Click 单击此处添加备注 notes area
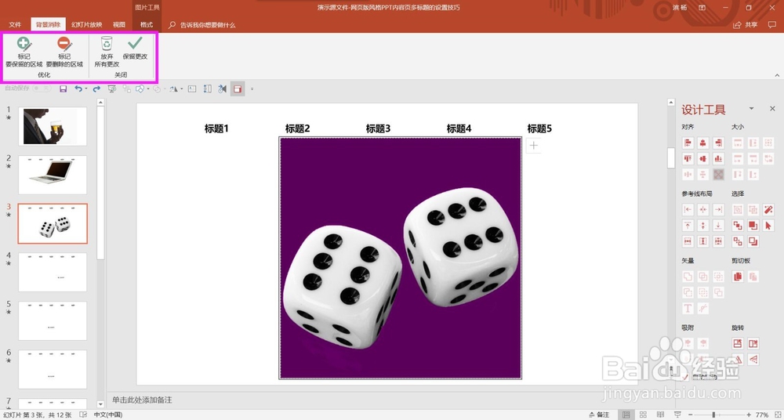Image resolution: width=784 pixels, height=420 pixels. tap(142, 400)
